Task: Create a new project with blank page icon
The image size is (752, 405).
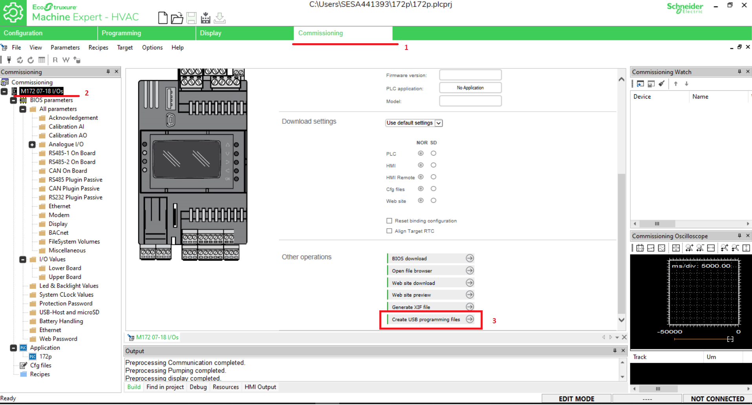Action: [x=163, y=18]
